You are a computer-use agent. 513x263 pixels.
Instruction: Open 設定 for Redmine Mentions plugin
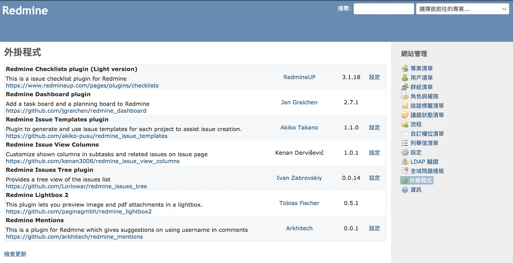pos(374,228)
